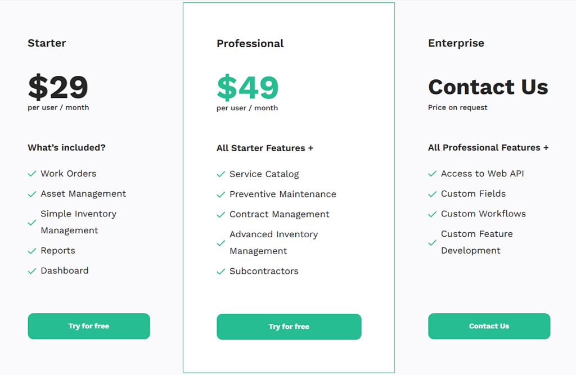Click the check icon beside Custom Fields

coord(433,194)
